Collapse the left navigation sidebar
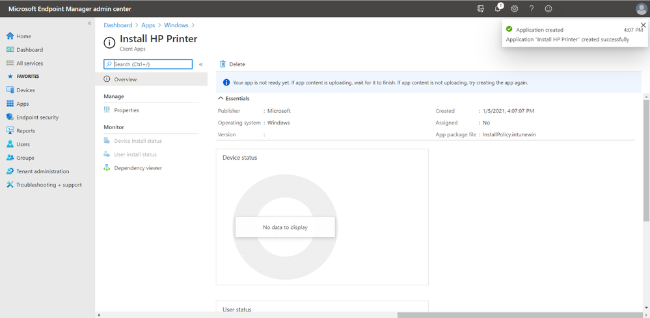This screenshot has width=650, height=318. pyautogui.click(x=89, y=23)
